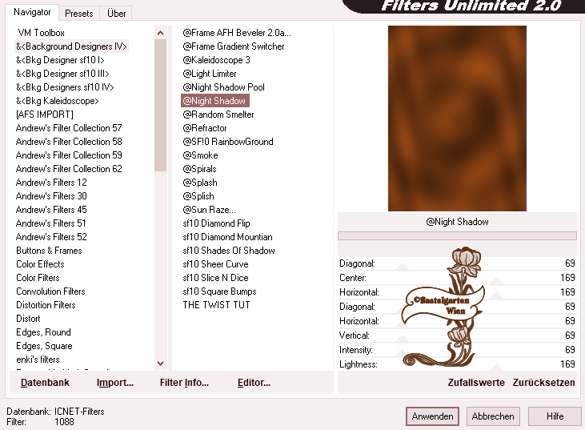The width and height of the screenshot is (585, 430).
Task: Select Buttons & Frames category
Action: 49,251
